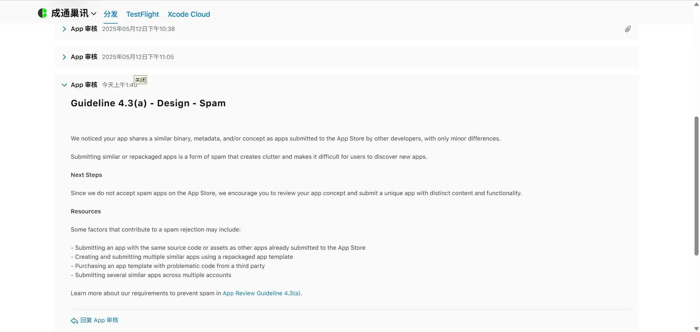700x332 pixels.
Task: Click the line 'Submitting an app with the same source code'
Action: (x=218, y=248)
